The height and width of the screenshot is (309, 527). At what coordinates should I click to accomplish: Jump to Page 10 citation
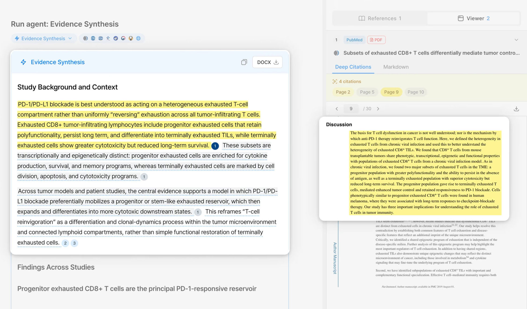click(x=415, y=92)
